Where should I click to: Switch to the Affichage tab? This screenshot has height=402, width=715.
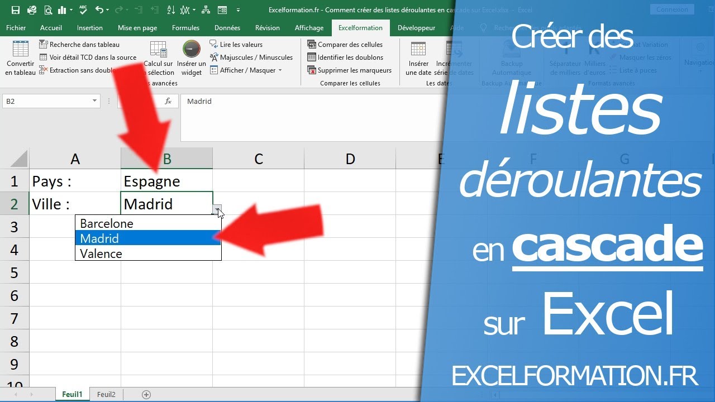[309, 28]
